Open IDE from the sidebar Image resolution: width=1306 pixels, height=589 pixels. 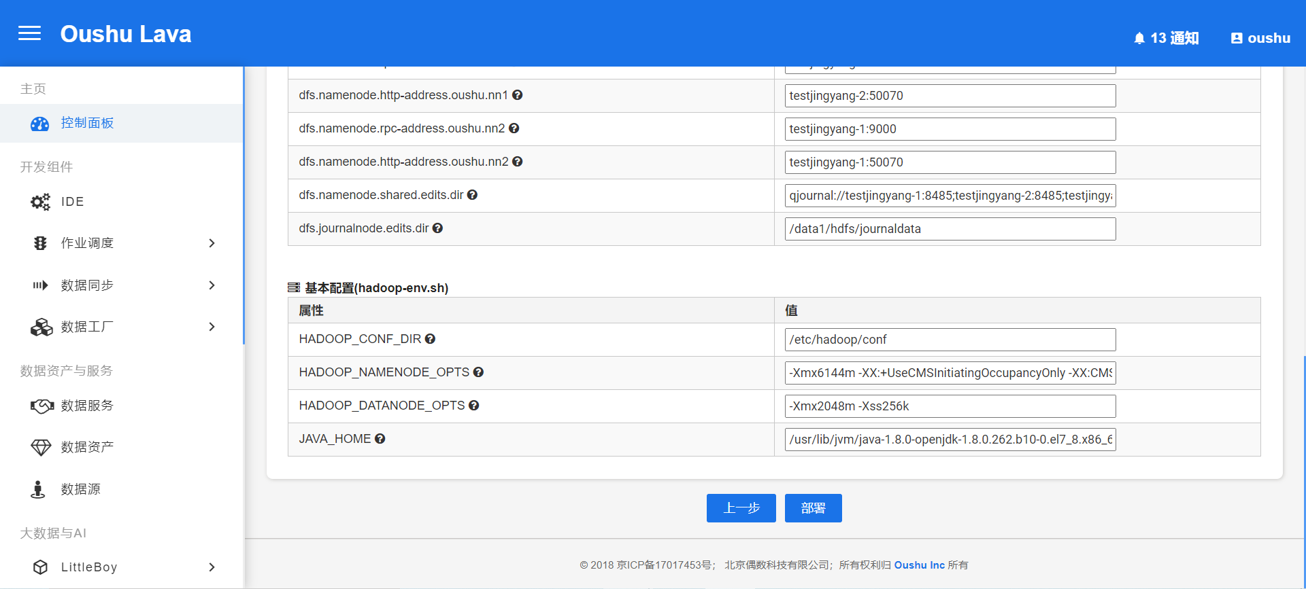[72, 202]
